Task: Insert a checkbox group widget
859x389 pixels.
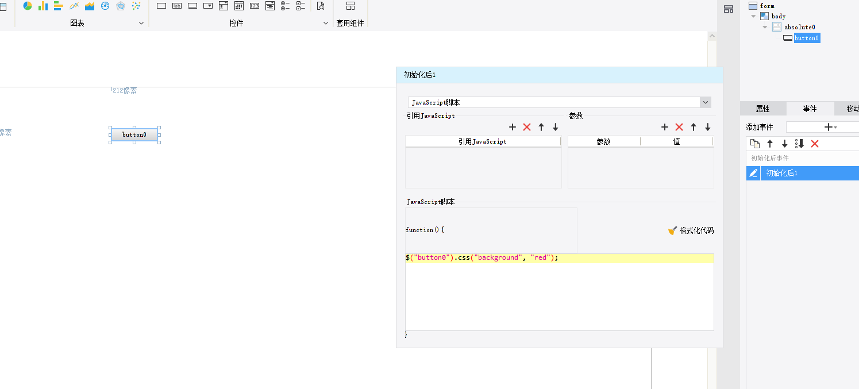Action: pos(301,6)
